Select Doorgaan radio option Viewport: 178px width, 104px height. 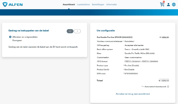(10, 40)
